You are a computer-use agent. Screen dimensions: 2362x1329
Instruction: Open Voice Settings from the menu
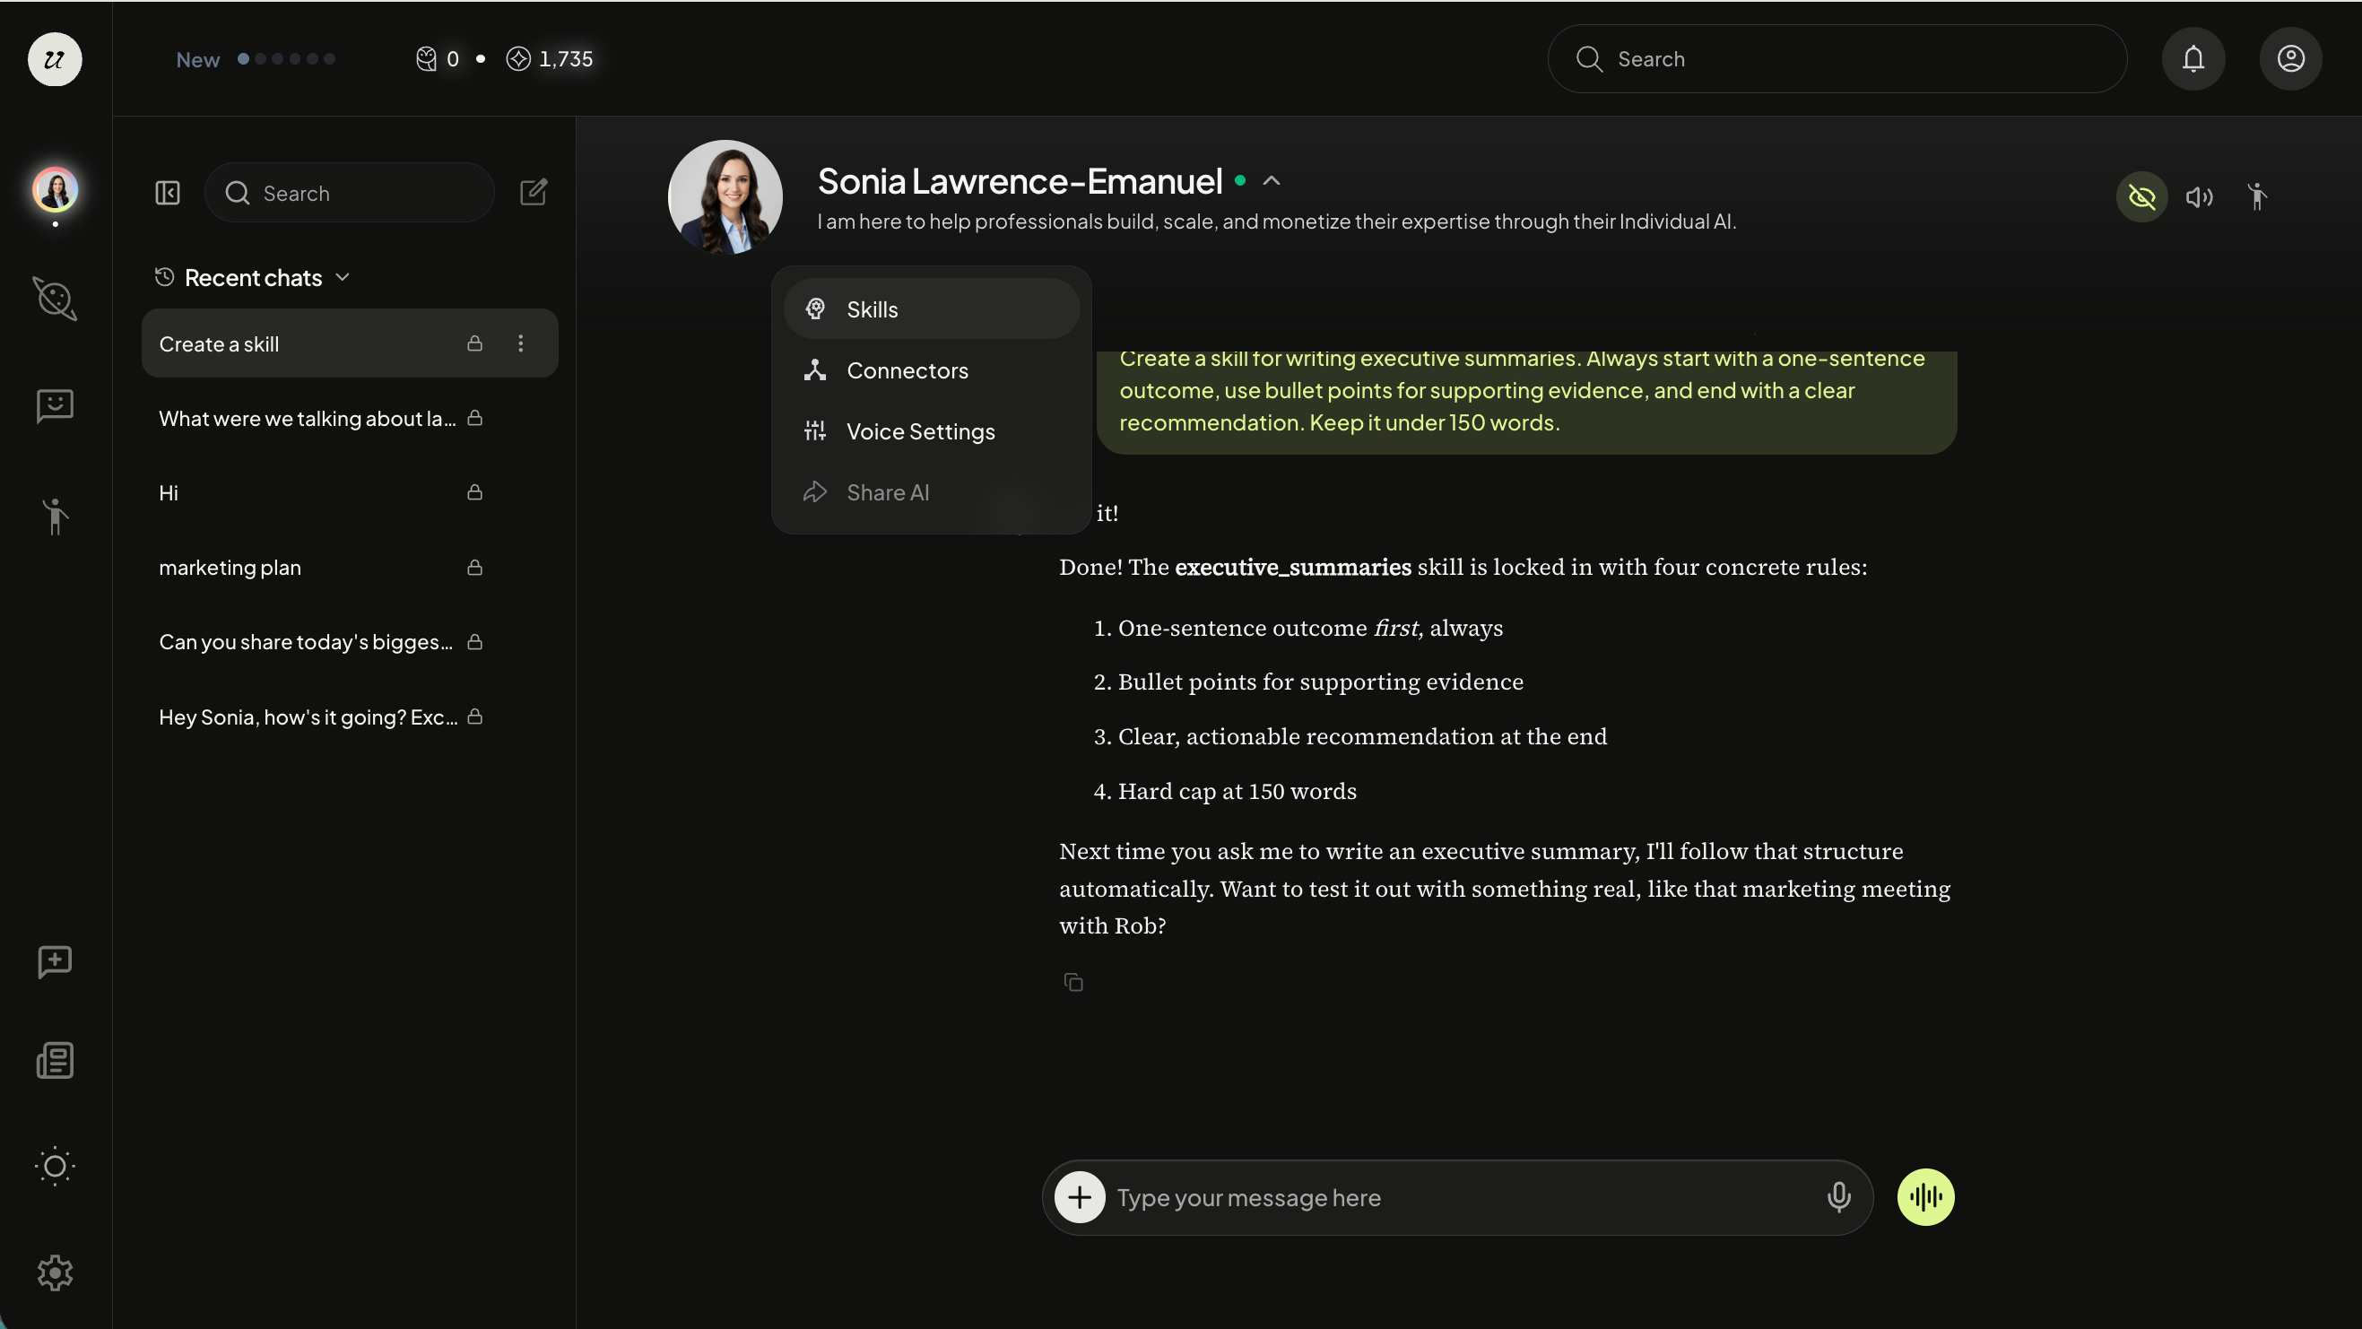pyautogui.click(x=932, y=431)
